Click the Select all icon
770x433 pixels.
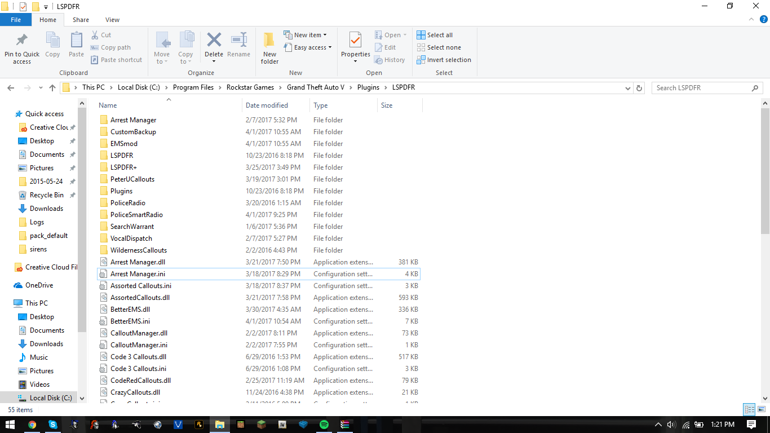coord(421,35)
